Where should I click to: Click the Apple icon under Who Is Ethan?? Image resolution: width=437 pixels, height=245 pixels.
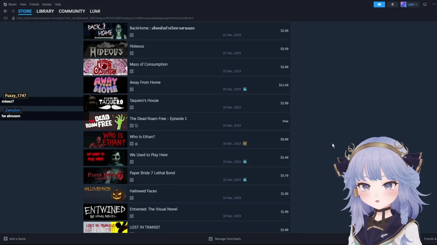(x=136, y=144)
